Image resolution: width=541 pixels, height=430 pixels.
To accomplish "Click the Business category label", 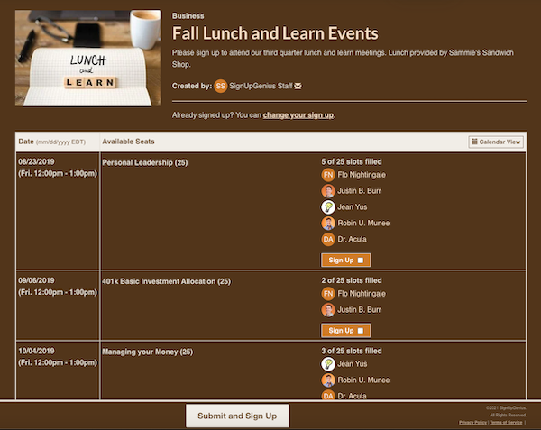I will [188, 16].
